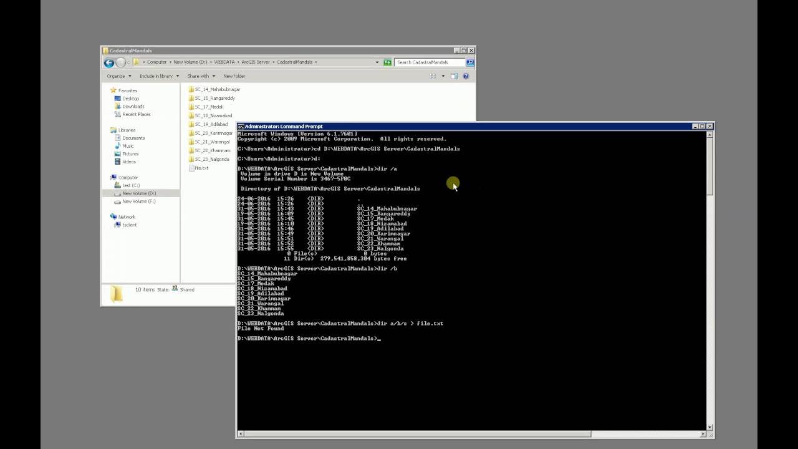Open the Command Prompt system menu icon
This screenshot has width=798, height=449.
(x=241, y=127)
